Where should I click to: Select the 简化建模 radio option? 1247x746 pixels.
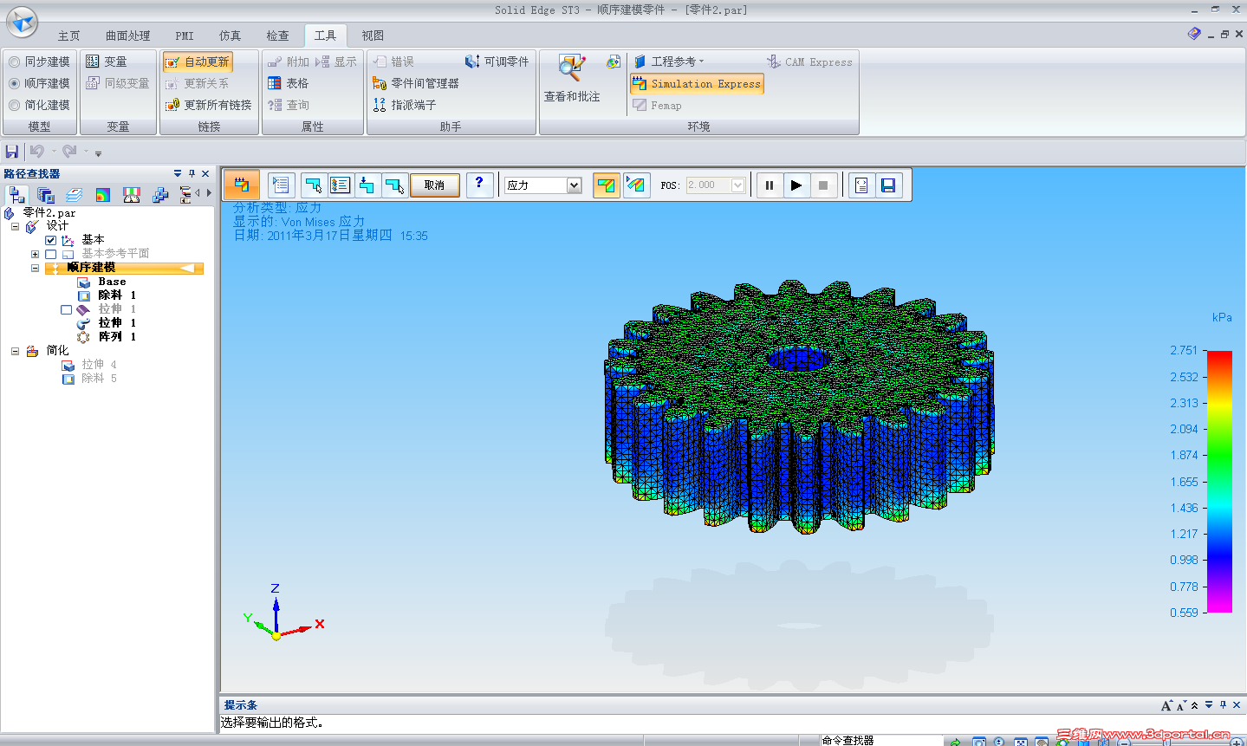(x=39, y=105)
